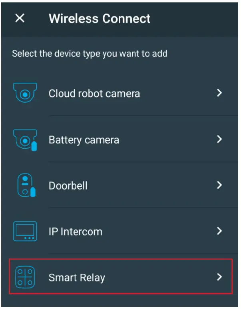Choose the IP Intercom text entry
This screenshot has width=241, height=309.
[x=76, y=231]
